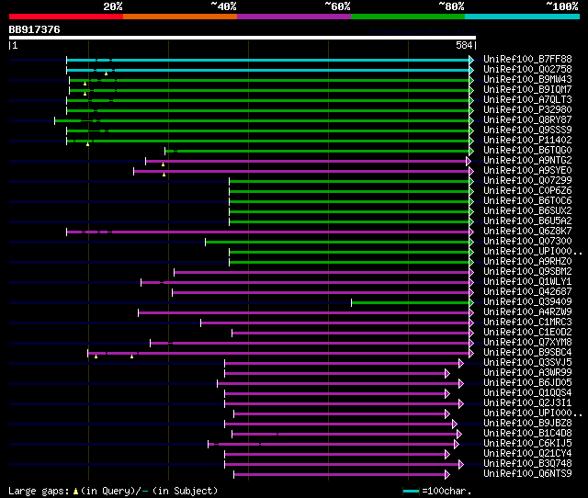Select the UniRef100_C1E0D2 label
The image size is (588, 498).
click(527, 333)
